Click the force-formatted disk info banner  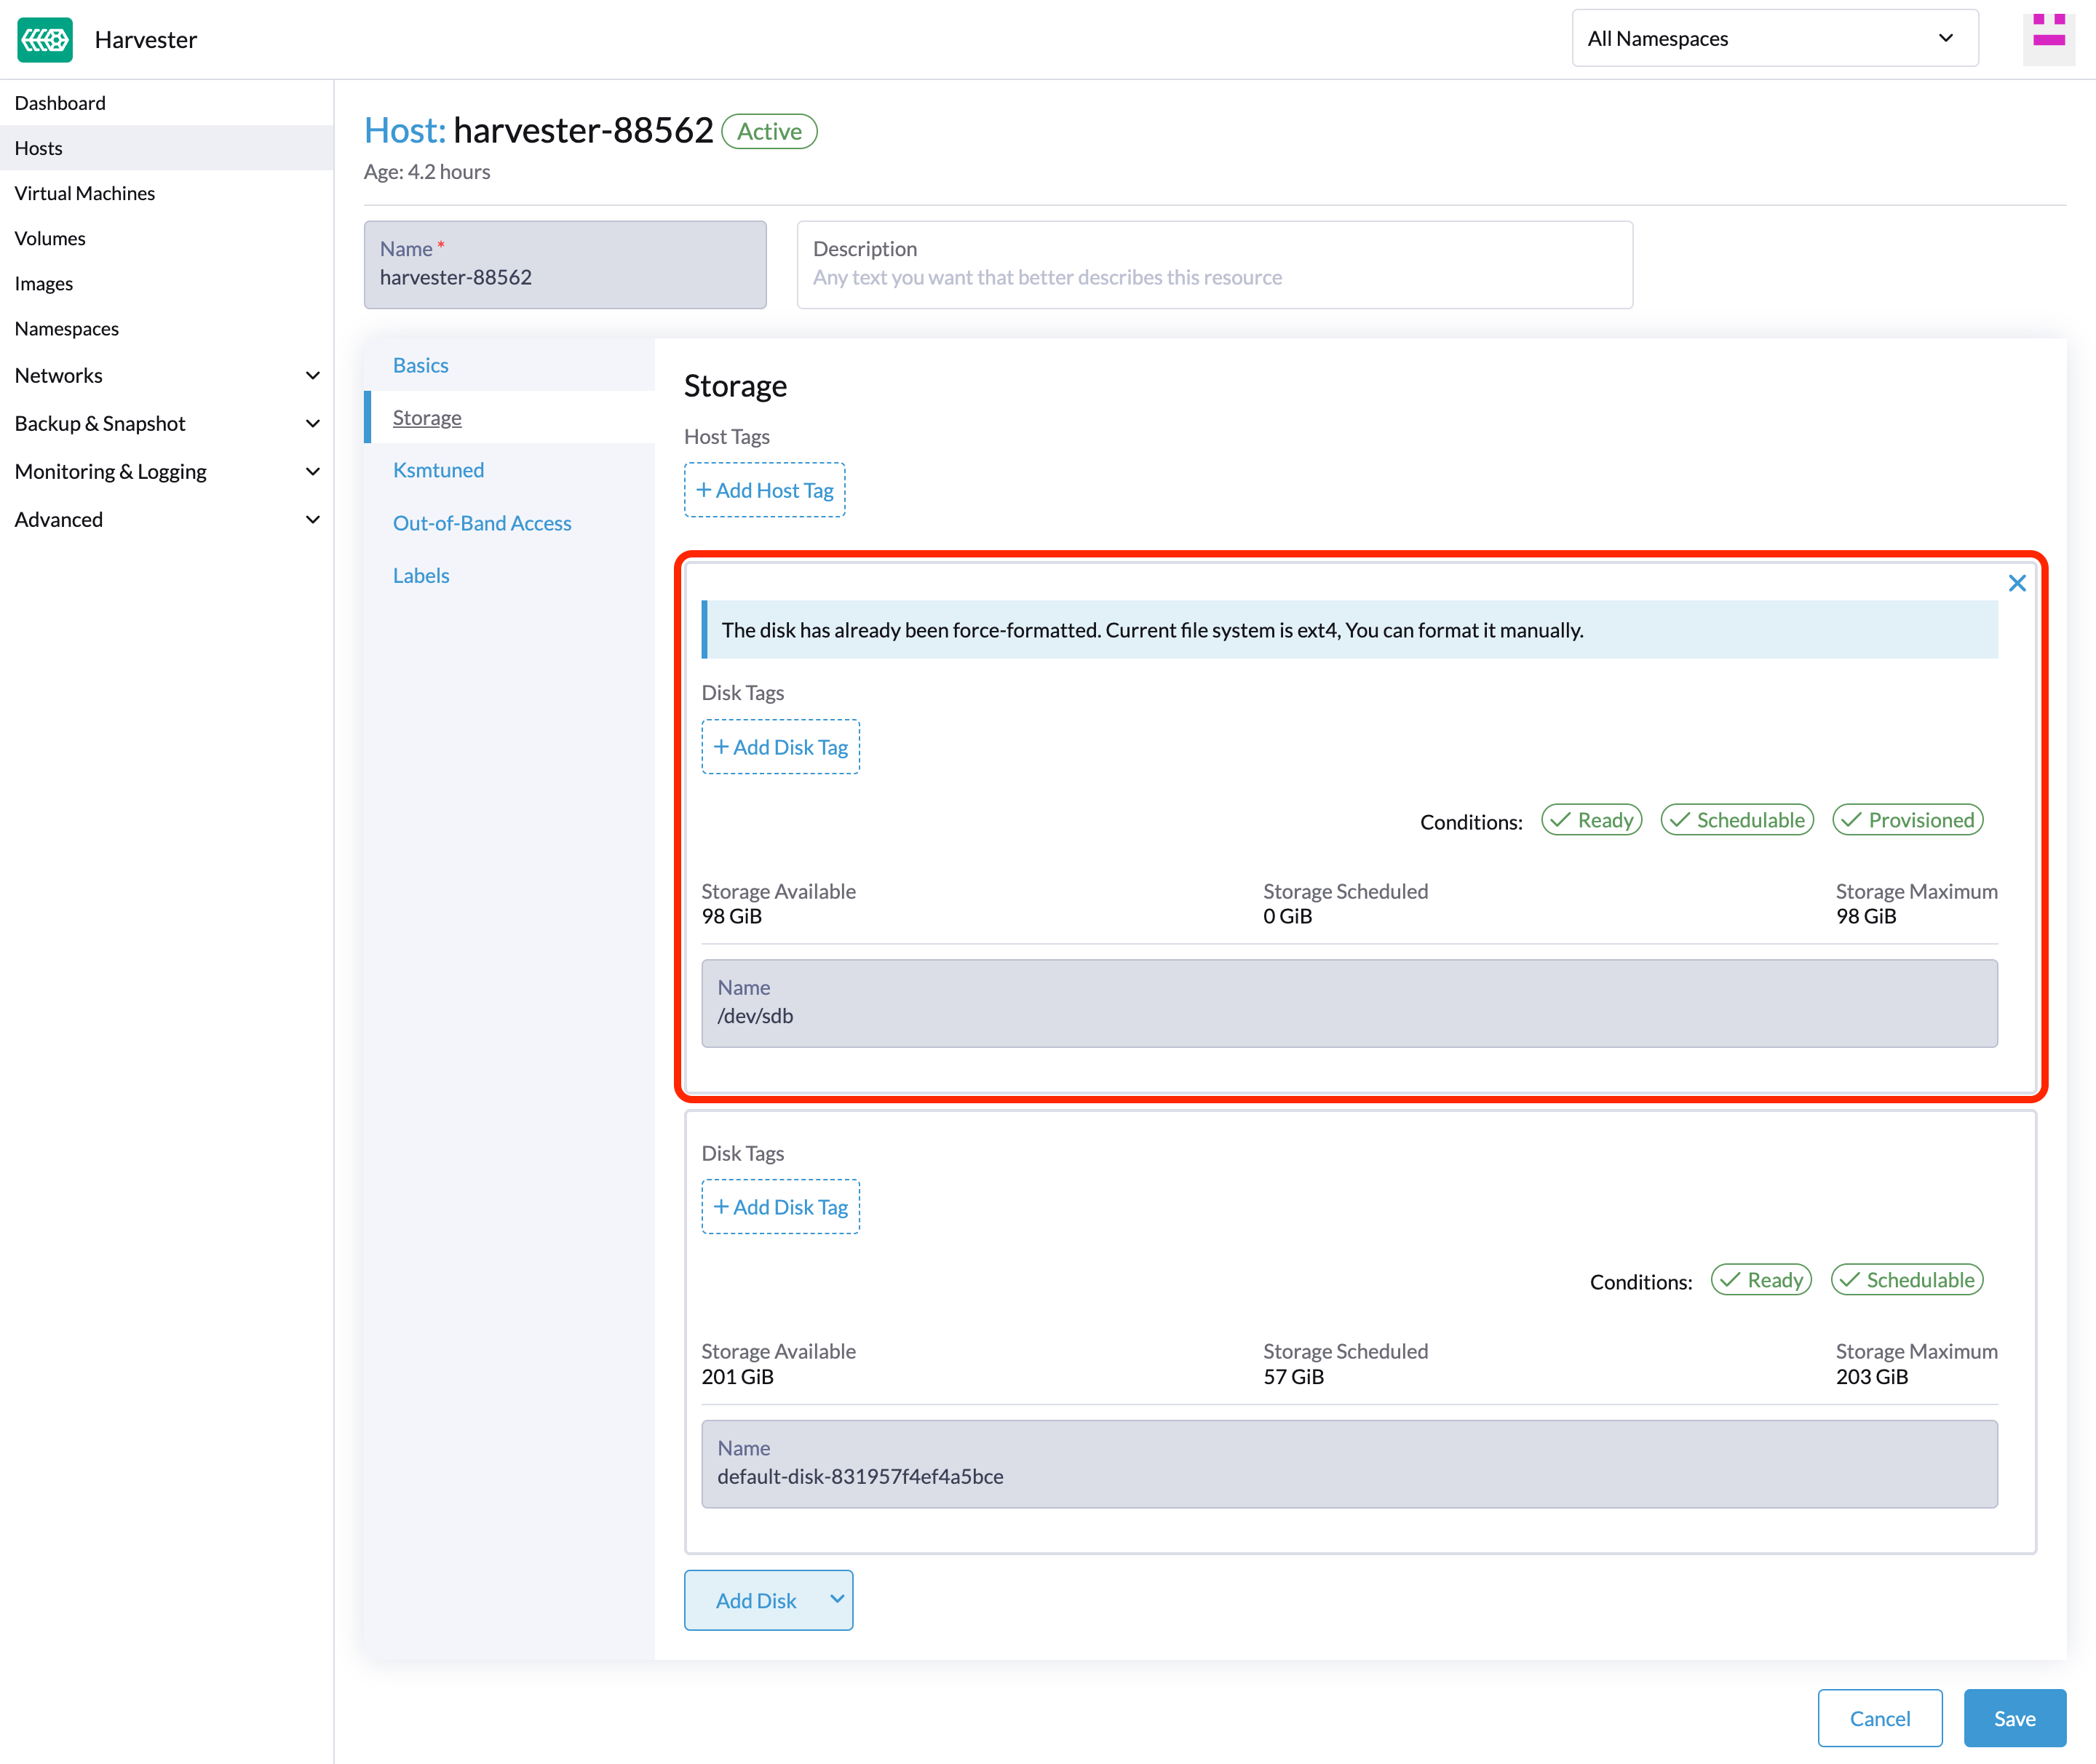pyautogui.click(x=1349, y=629)
